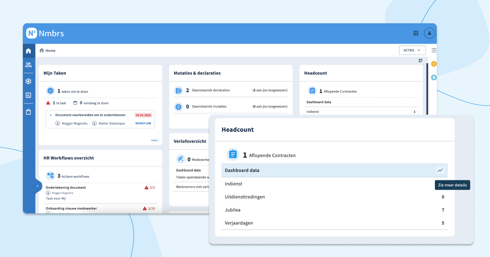Click the add widget icon below ACTIES

(421, 60)
